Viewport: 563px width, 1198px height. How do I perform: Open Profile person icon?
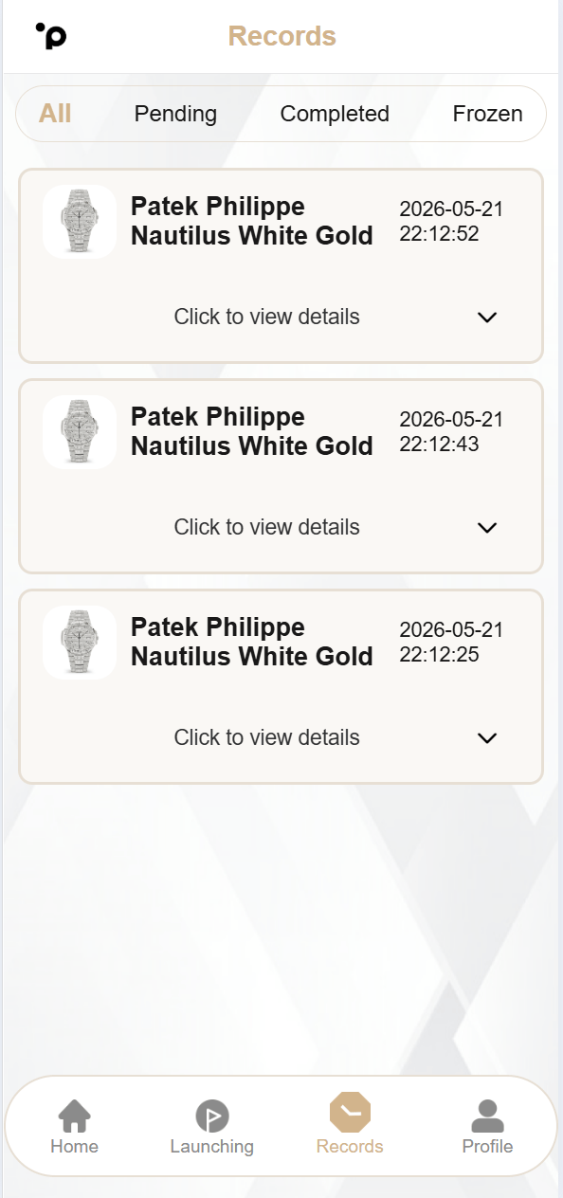coord(487,1116)
